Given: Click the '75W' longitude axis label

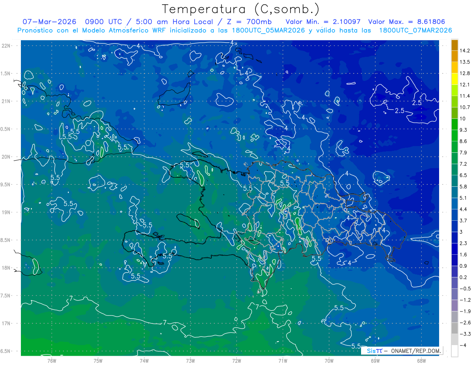Looking at the screenshot, I should coord(98,360).
